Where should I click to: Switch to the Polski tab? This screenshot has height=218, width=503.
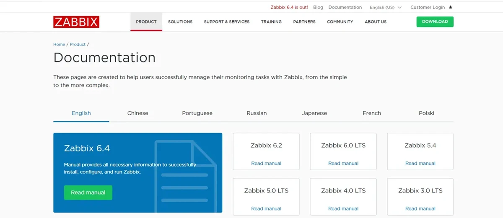pos(426,113)
